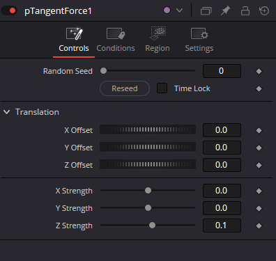The height and width of the screenshot is (261, 276).
Task: Click the X Strength value field
Action: click(x=222, y=191)
